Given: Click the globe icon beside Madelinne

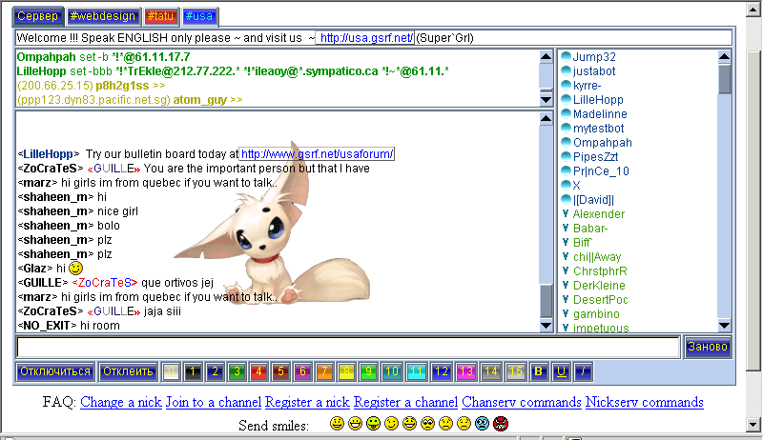Looking at the screenshot, I should pos(566,113).
